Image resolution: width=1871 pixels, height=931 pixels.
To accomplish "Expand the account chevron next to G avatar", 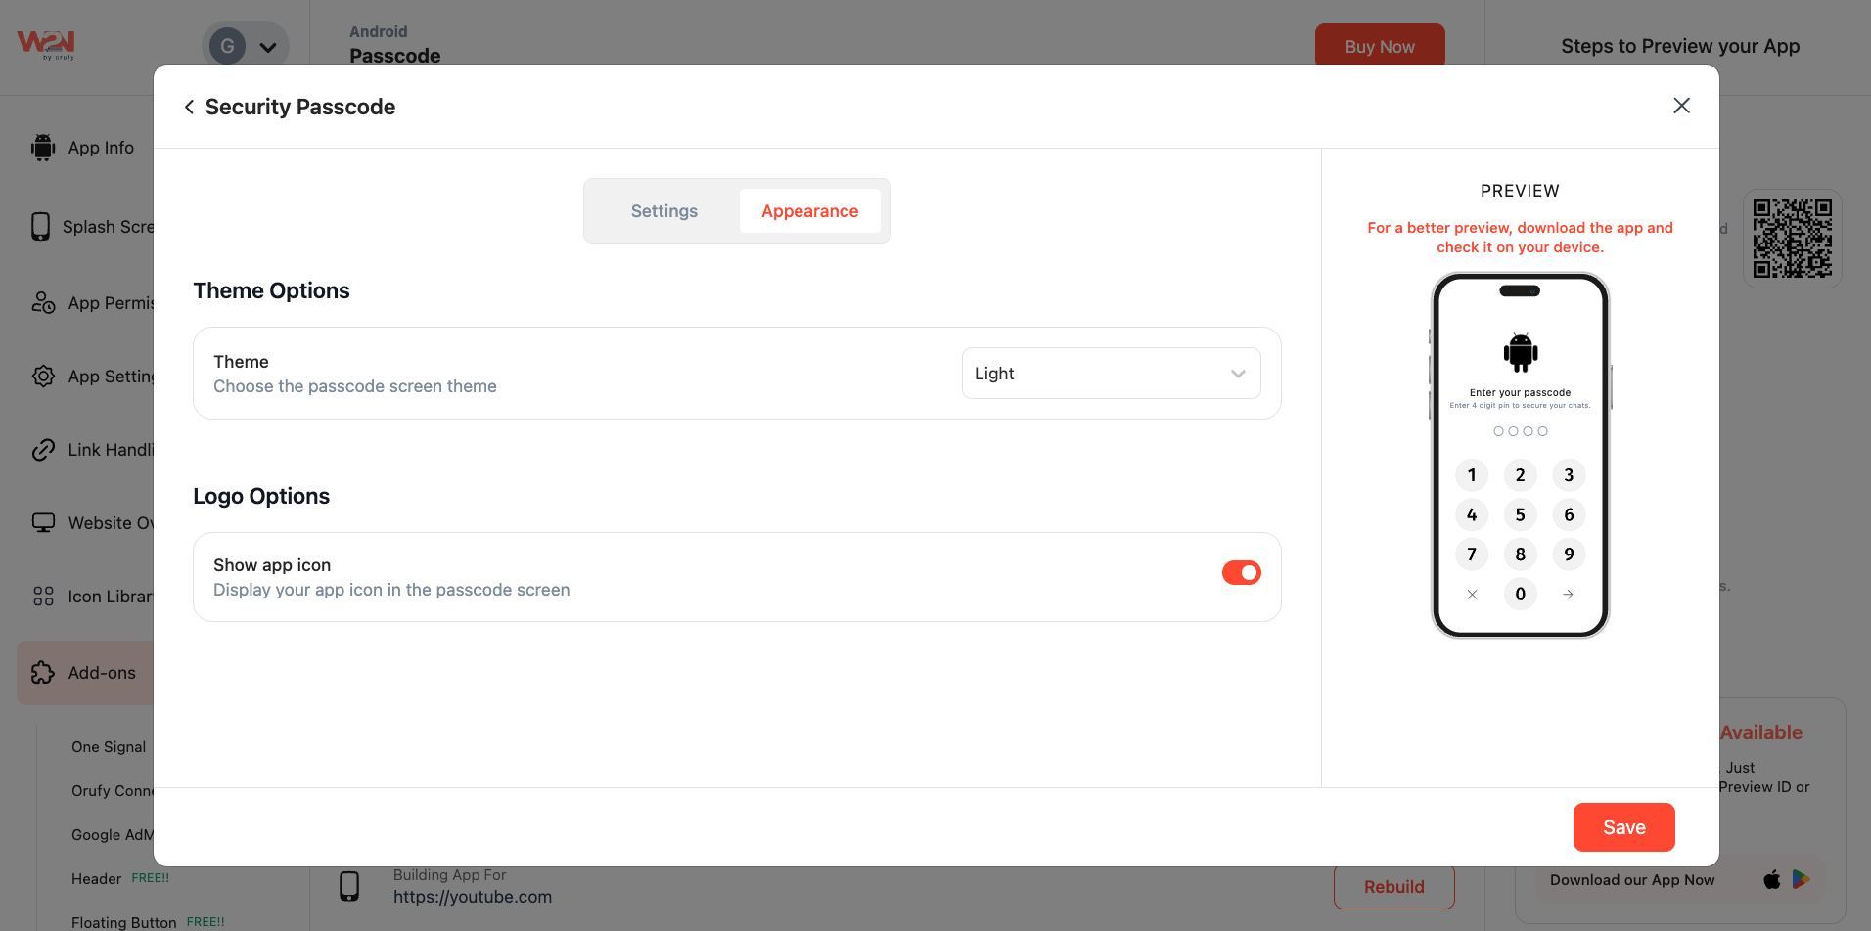I will [269, 45].
